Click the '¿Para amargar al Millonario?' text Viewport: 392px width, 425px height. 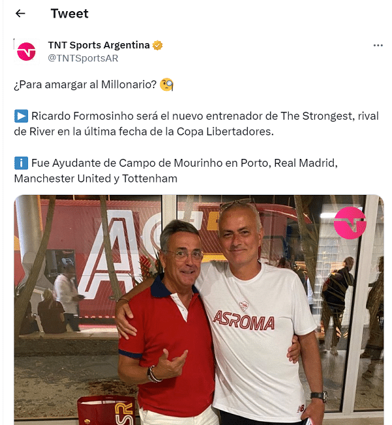(86, 84)
